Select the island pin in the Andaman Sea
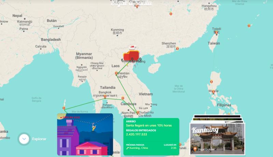The height and width of the screenshot is (157, 273). coord(63,107)
